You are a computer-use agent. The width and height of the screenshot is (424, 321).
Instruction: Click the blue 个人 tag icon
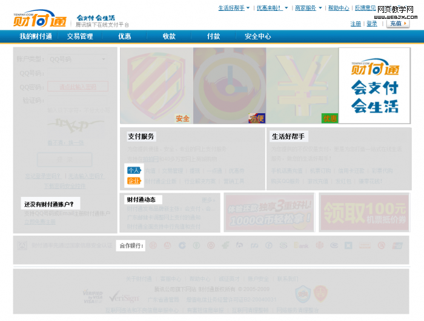click(x=134, y=170)
